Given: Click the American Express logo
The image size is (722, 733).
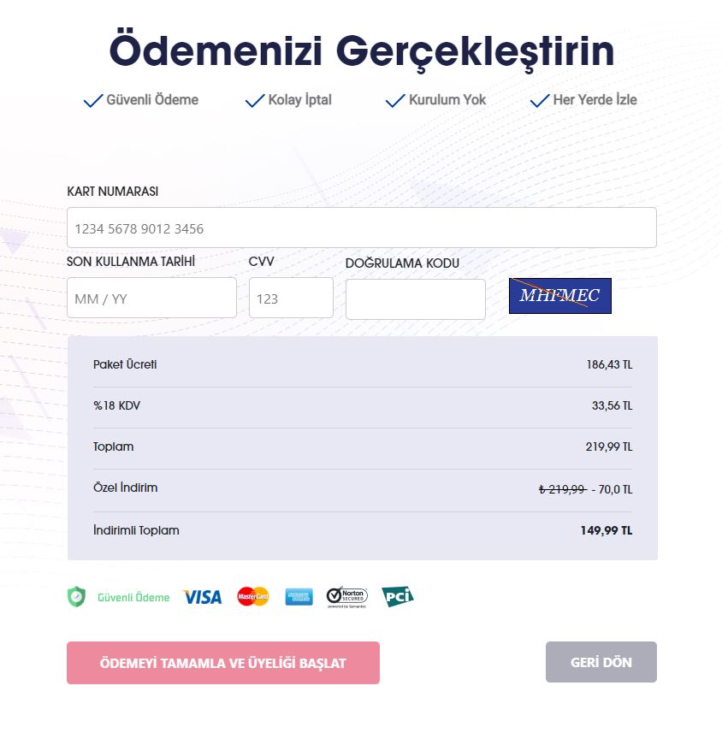Looking at the screenshot, I should pos(299,597).
